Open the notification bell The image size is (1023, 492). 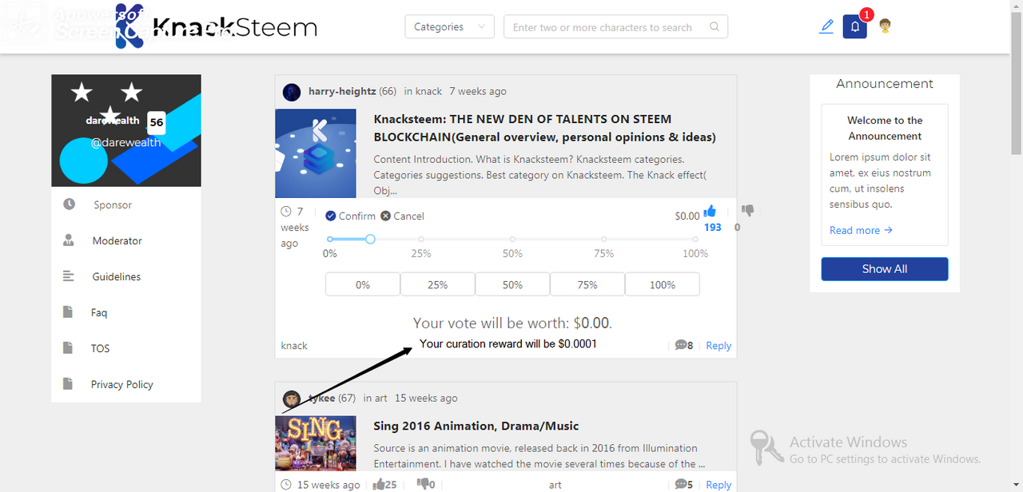coord(854,26)
